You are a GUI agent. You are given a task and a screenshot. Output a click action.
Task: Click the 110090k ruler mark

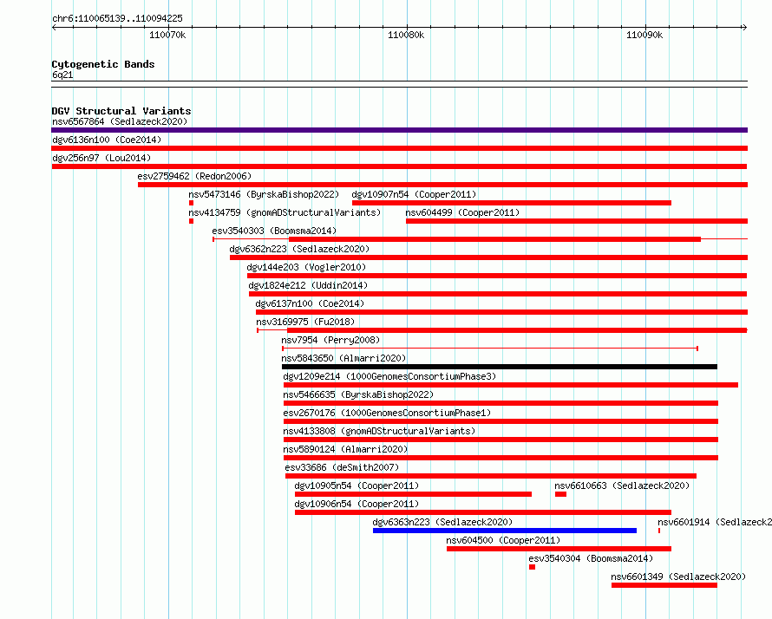(x=644, y=35)
